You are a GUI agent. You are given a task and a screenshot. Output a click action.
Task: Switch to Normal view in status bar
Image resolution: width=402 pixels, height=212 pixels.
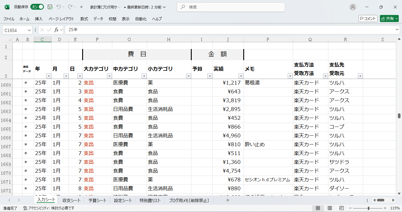(318, 208)
